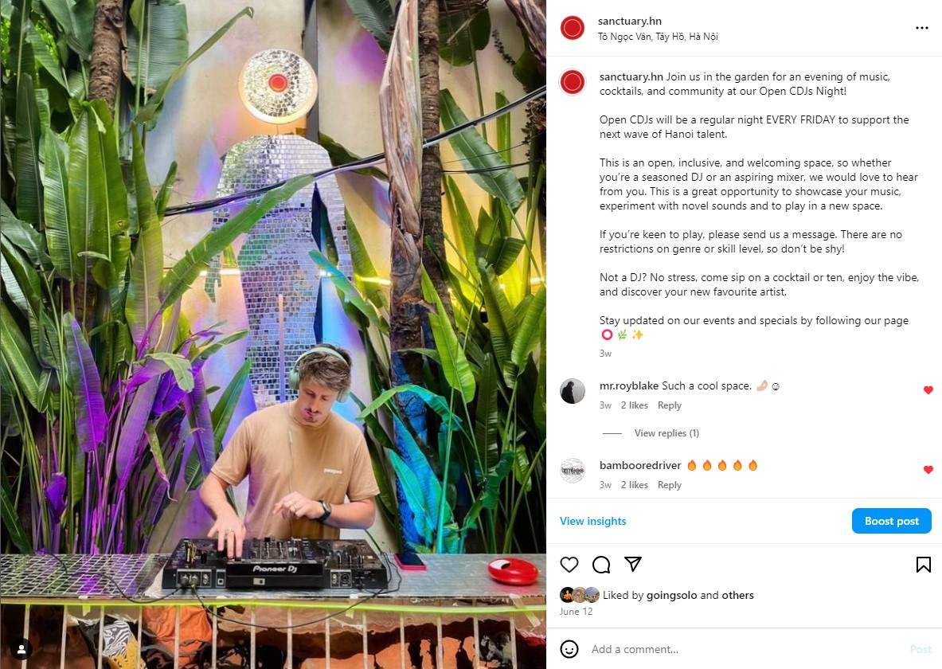Open sanctuary.hn profile from header username

(x=630, y=21)
